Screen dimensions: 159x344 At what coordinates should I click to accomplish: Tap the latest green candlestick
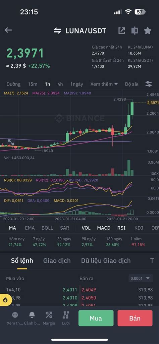(x=132, y=108)
